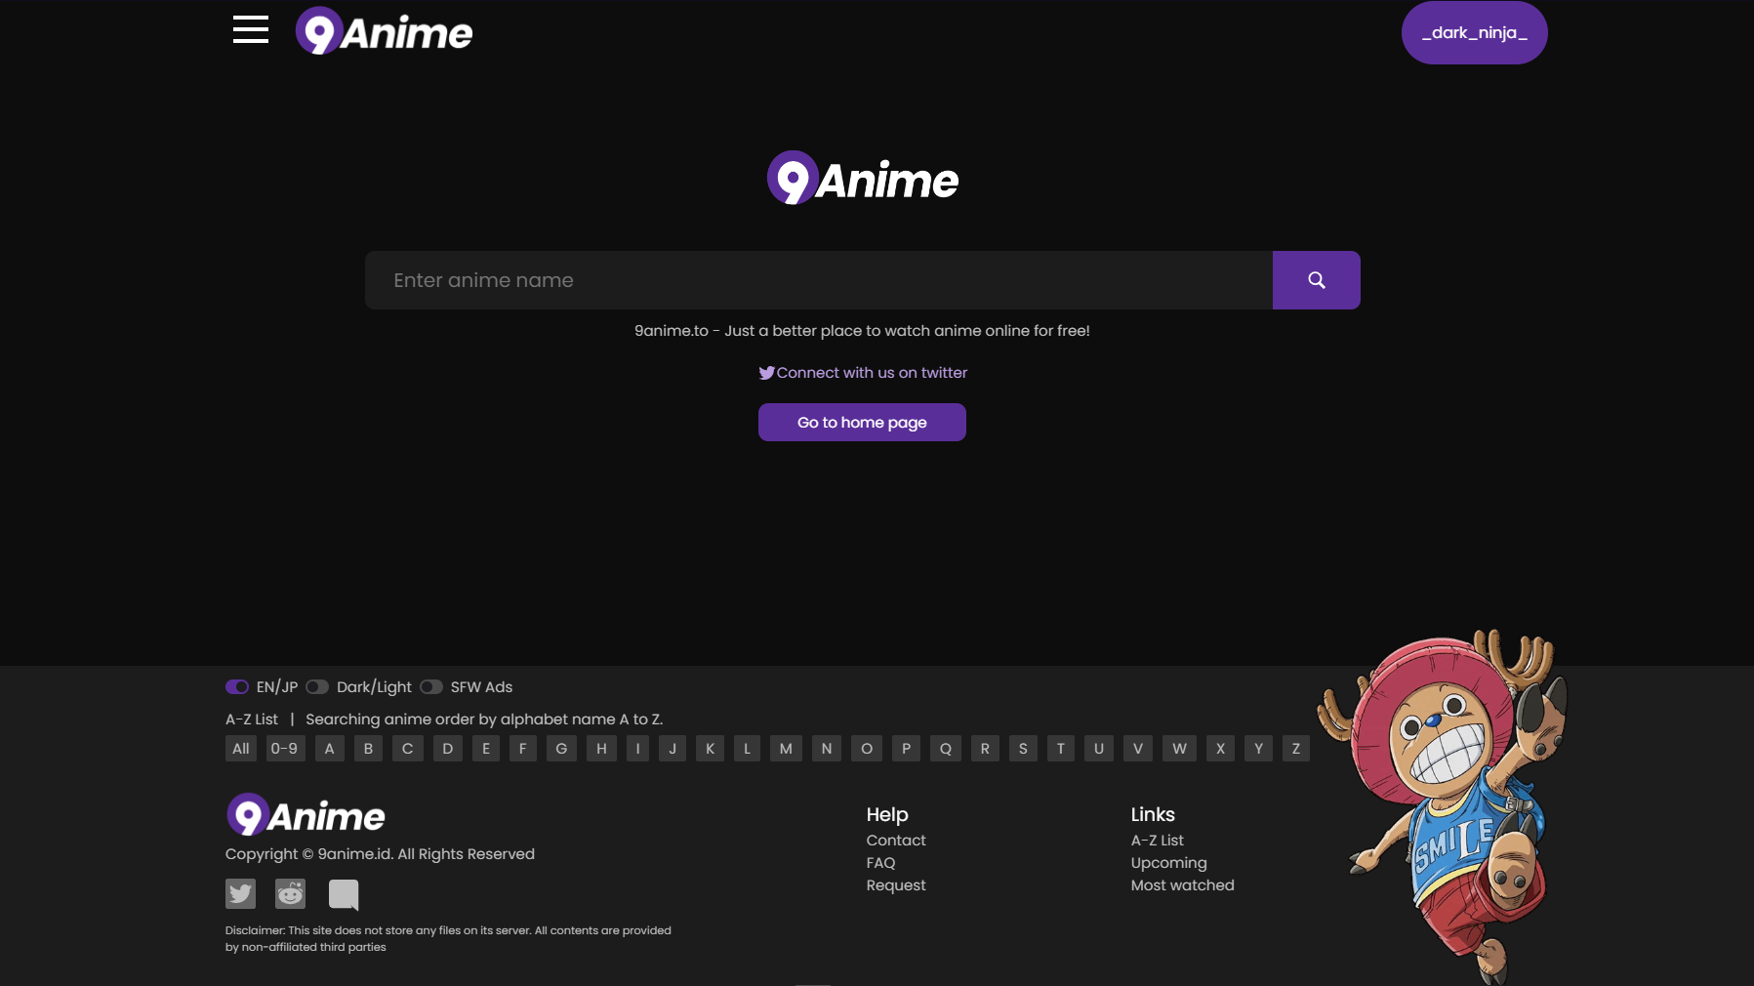Select letter V in A-Z list
The image size is (1754, 986).
click(x=1138, y=749)
